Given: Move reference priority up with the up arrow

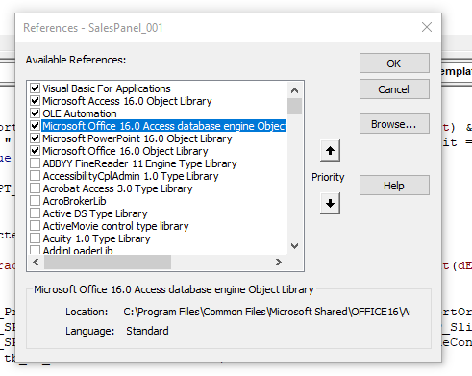Looking at the screenshot, I should (330, 150).
